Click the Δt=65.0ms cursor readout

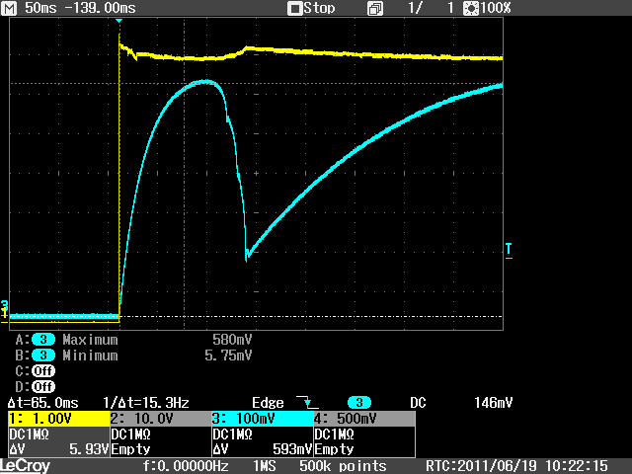point(42,403)
